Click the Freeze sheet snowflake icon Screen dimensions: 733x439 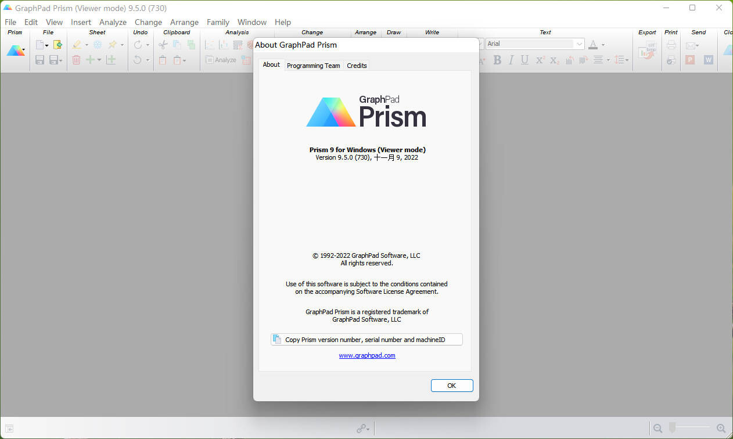coord(98,45)
